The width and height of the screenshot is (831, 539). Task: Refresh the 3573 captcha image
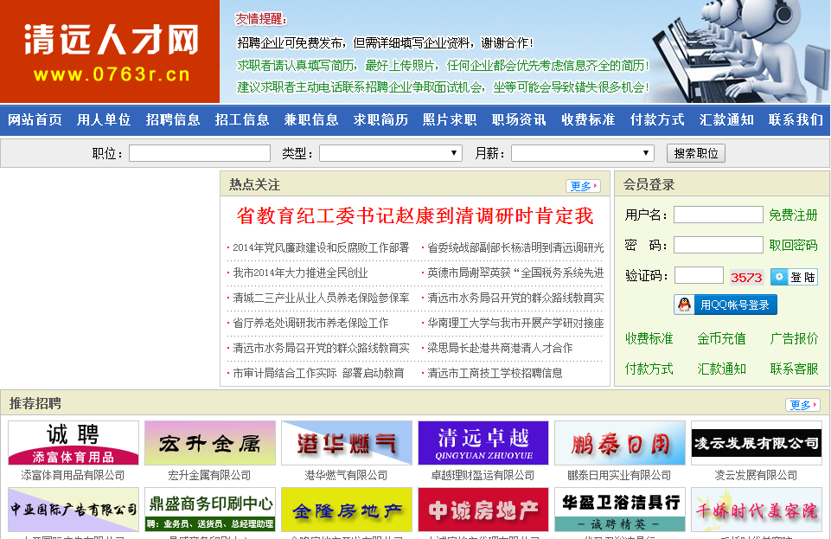[x=746, y=277]
